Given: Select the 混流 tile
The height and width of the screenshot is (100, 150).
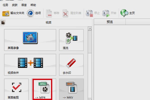Looking at the screenshot, I should [71, 40].
